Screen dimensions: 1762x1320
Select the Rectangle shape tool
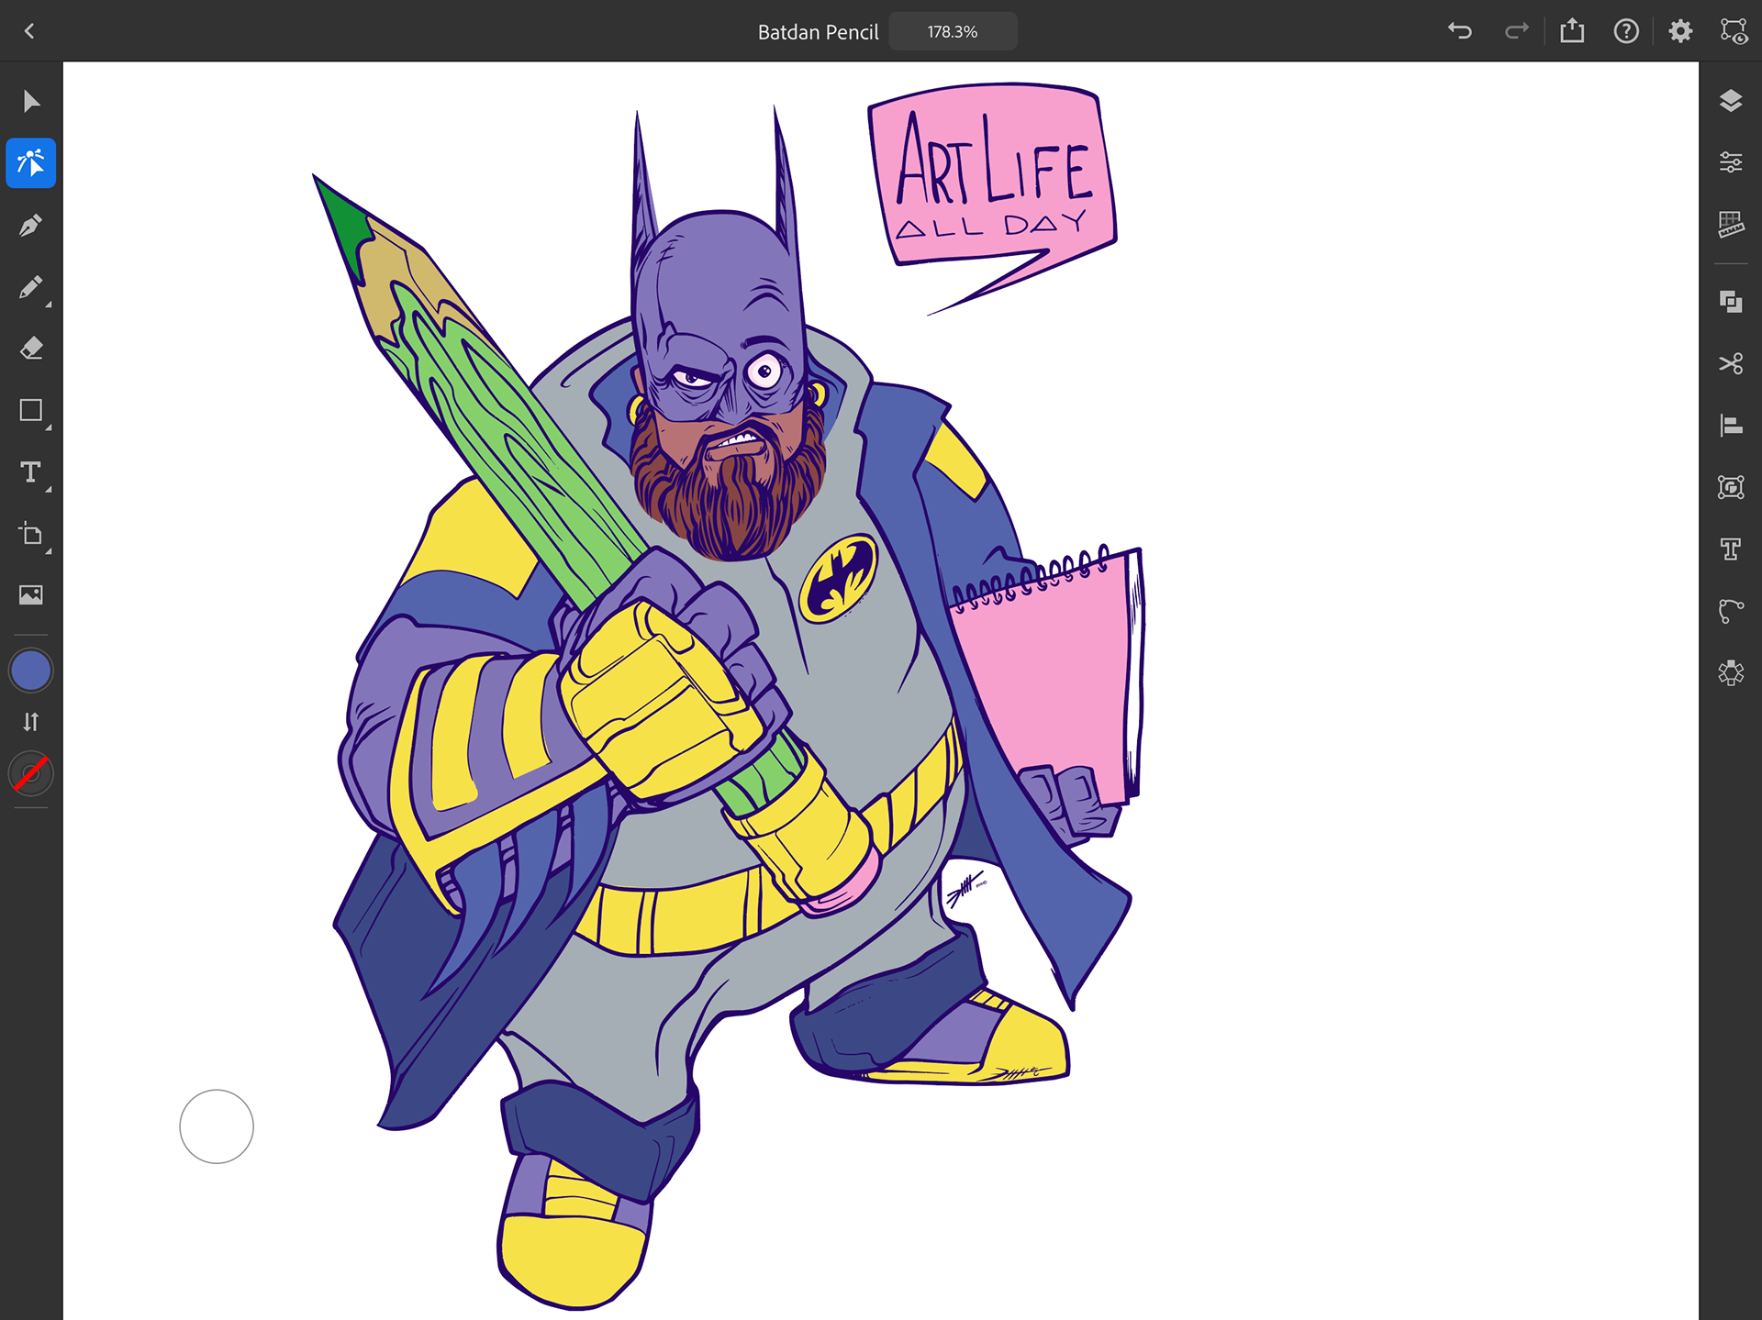(31, 410)
